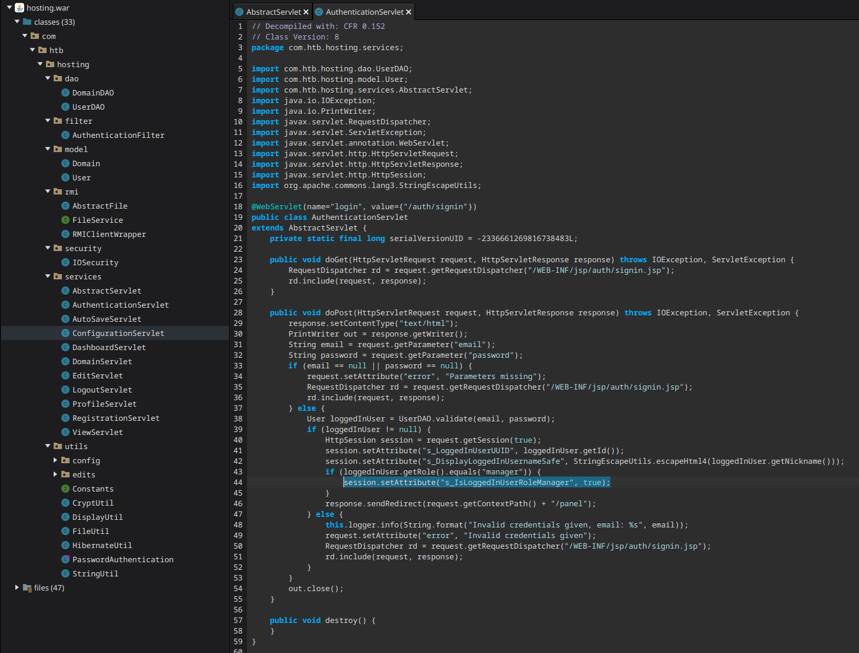
Task: Expand the edits package arrow
Action: coord(55,474)
